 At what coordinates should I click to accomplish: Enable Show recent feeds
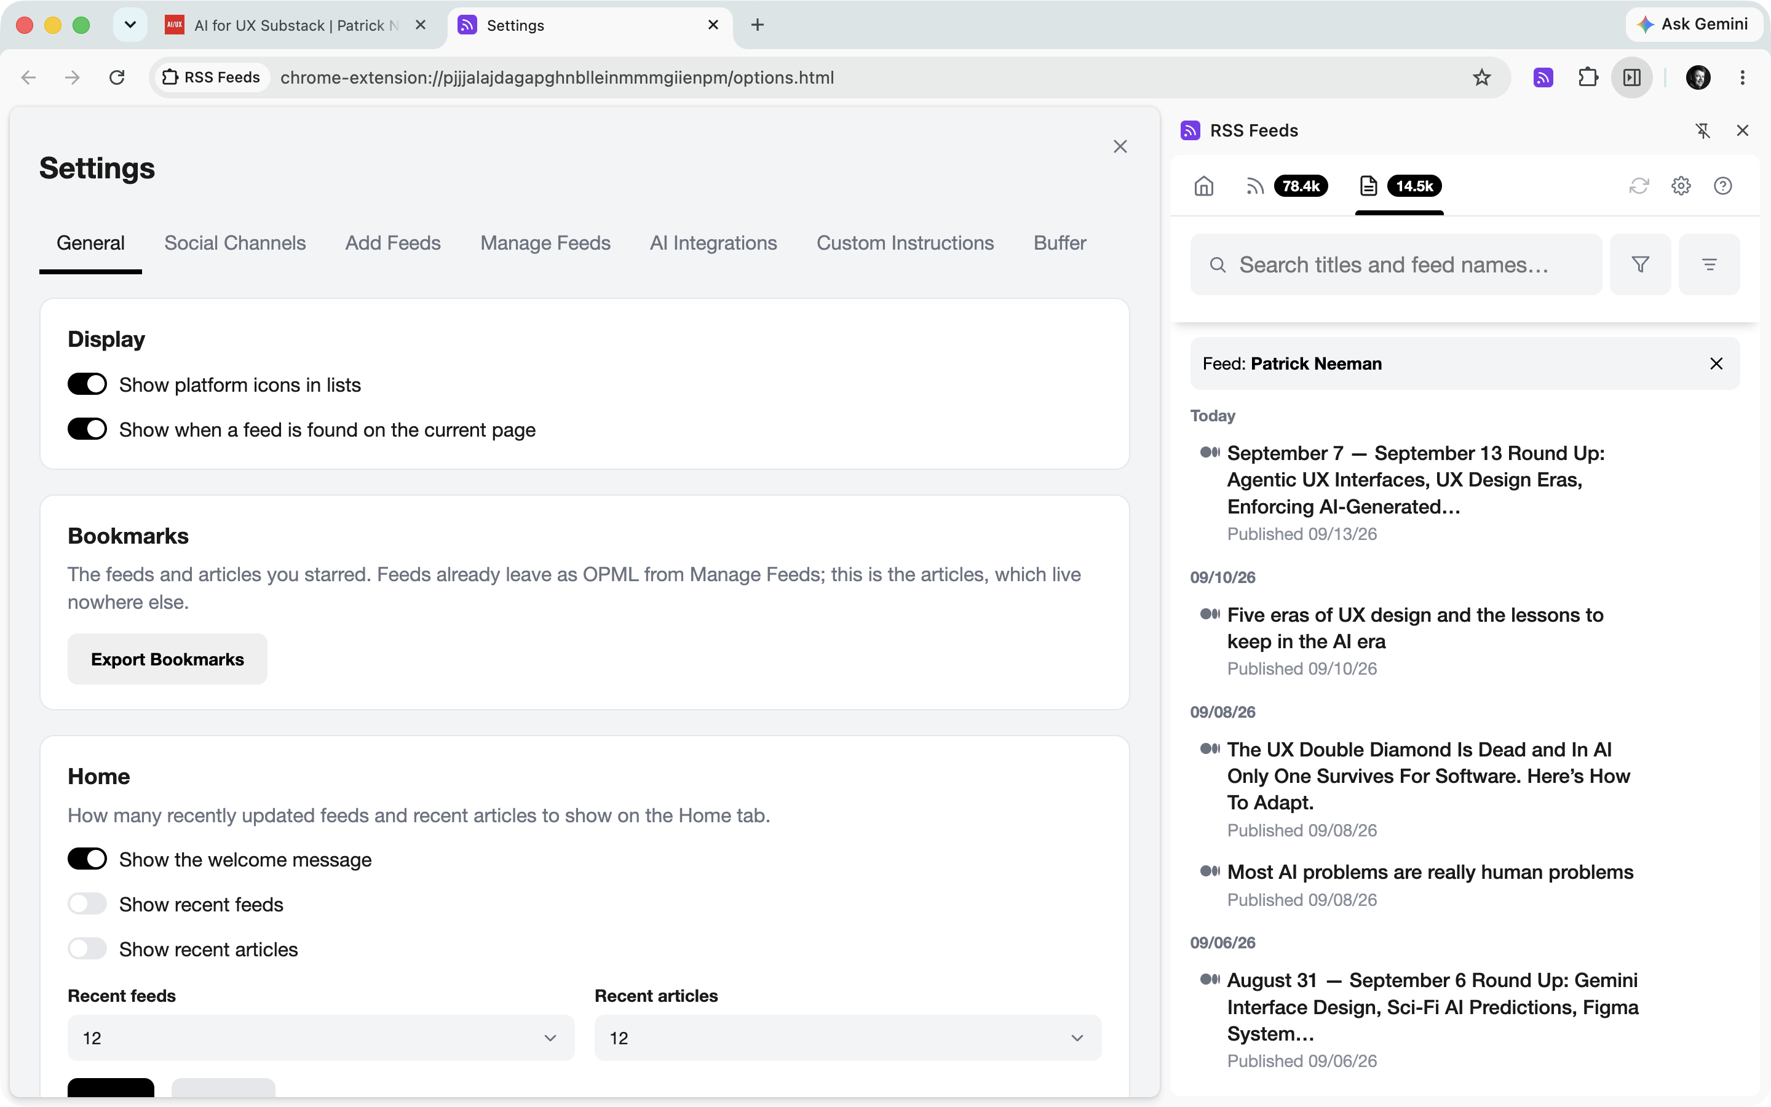pos(87,904)
